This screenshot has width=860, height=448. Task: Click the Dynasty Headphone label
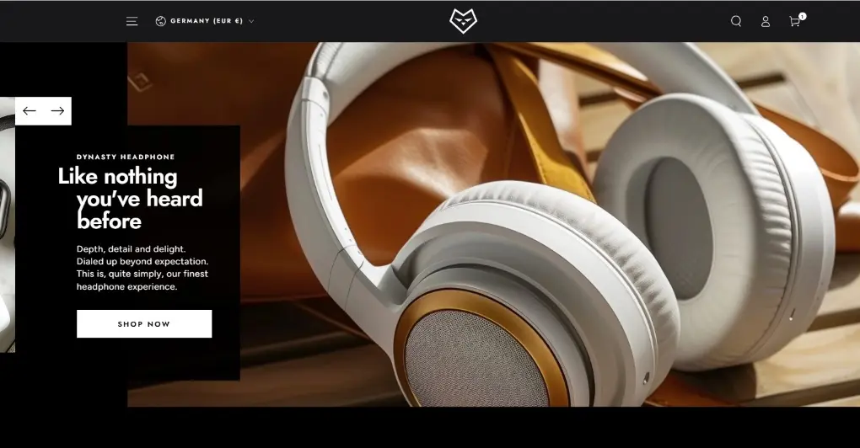tap(126, 157)
